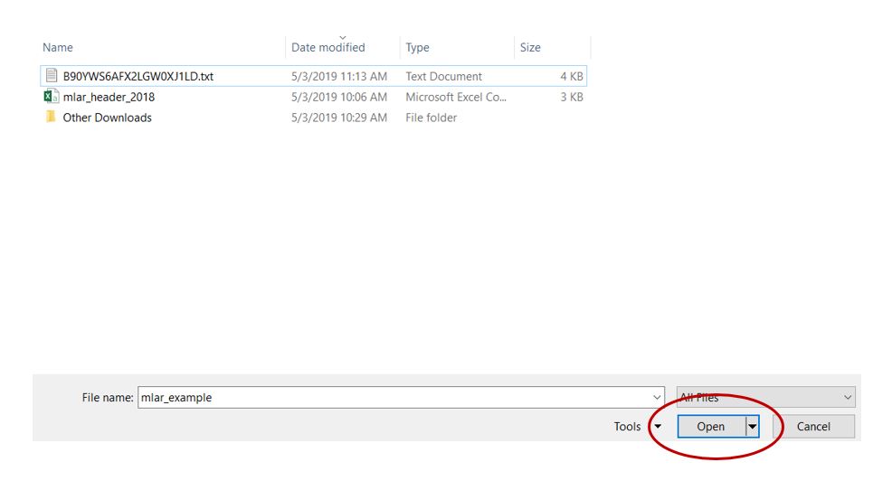This screenshot has width=892, height=481.
Task: Click the Microsoft Excel Co... type cell
Action: [456, 98]
